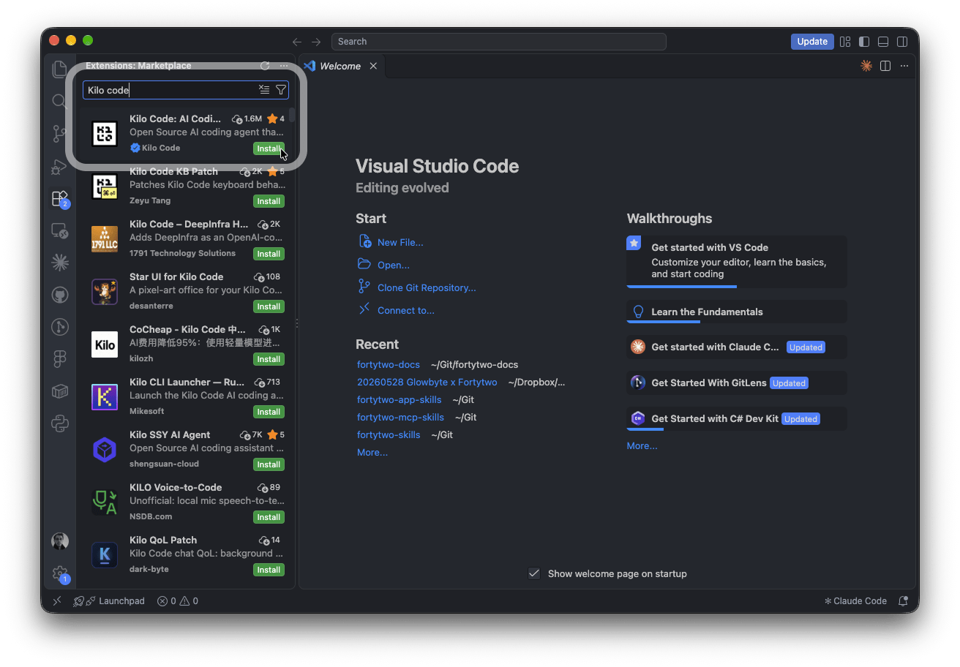
Task: Toggle the primary side bar
Action: pyautogui.click(x=864, y=42)
